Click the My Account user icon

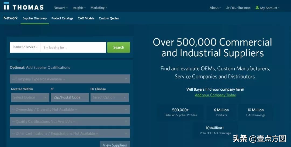click(x=257, y=8)
